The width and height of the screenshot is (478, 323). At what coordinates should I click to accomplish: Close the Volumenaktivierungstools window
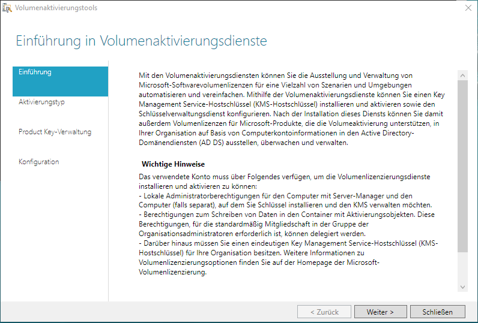(468, 8)
